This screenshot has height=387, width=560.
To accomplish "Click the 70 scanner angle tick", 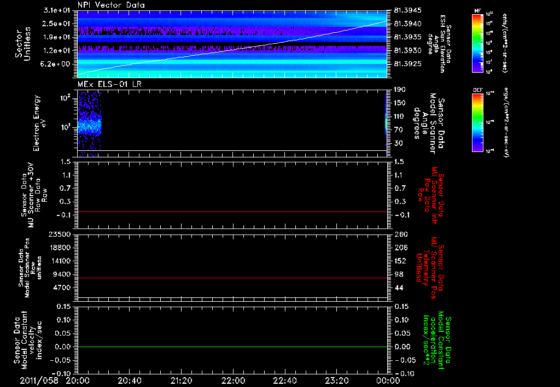I will click(400, 130).
